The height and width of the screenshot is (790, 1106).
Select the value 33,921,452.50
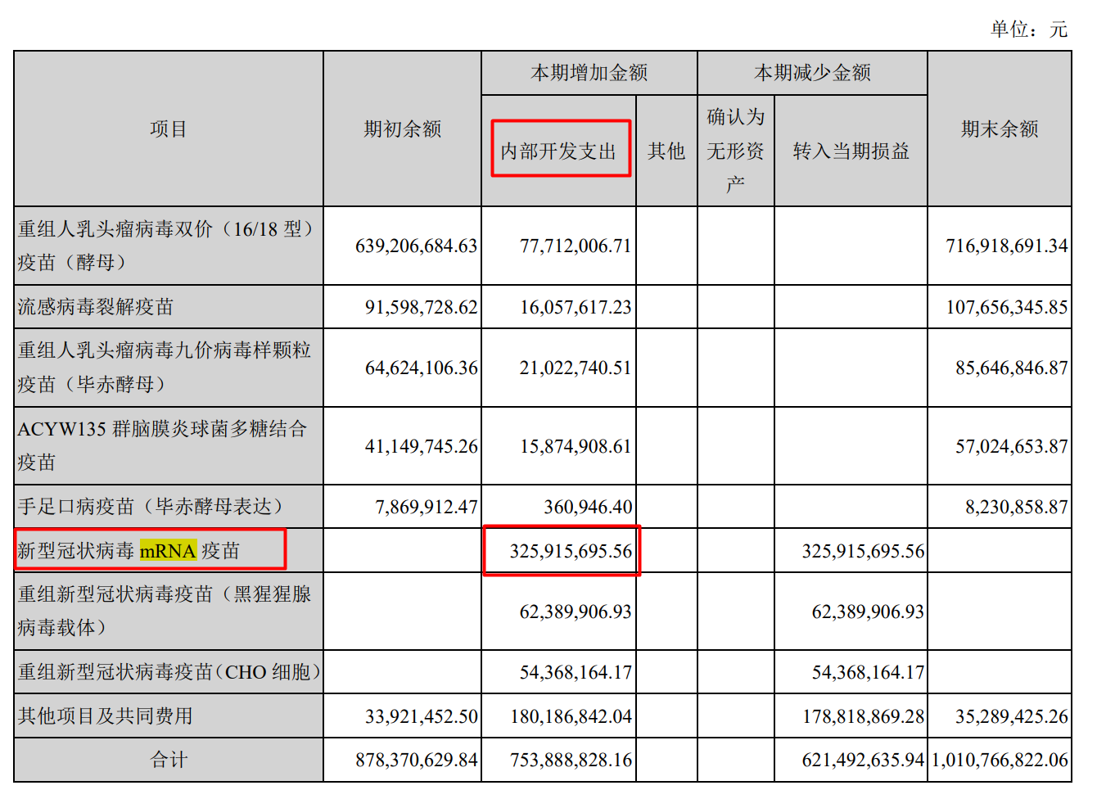[421, 716]
